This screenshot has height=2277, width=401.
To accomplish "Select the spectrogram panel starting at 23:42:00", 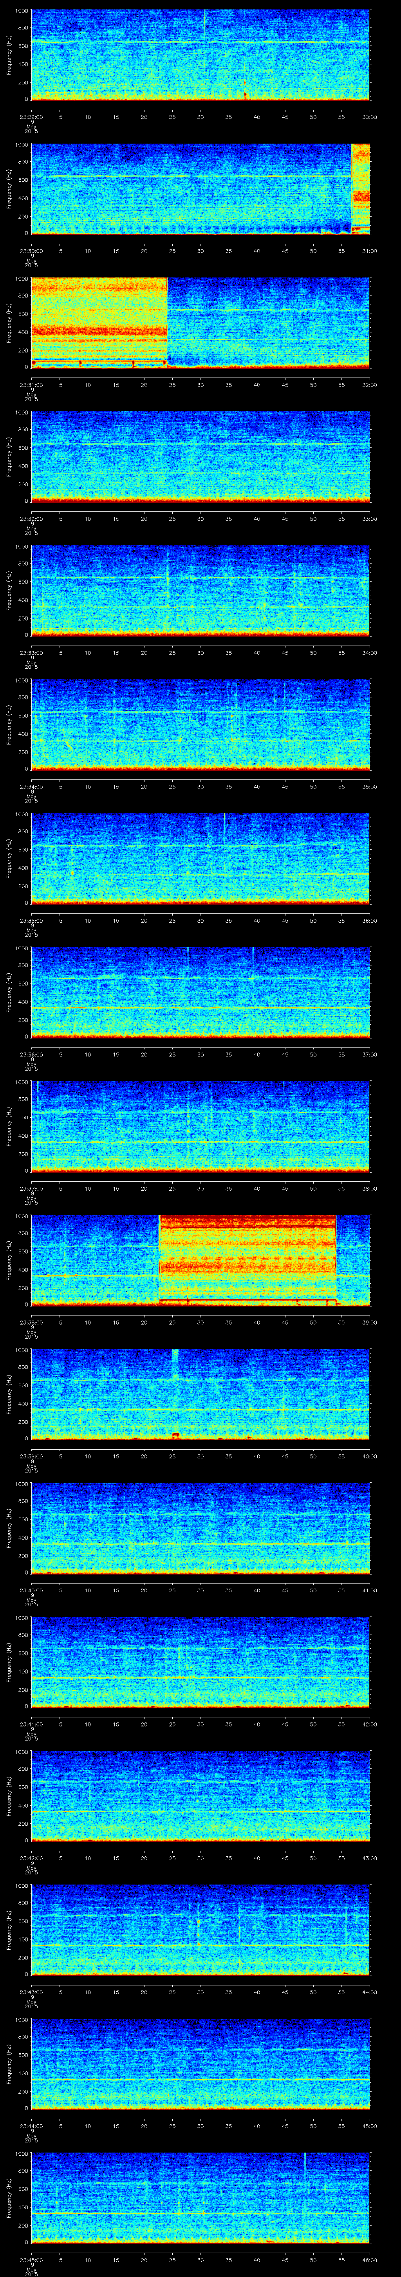I will 200,1797.
